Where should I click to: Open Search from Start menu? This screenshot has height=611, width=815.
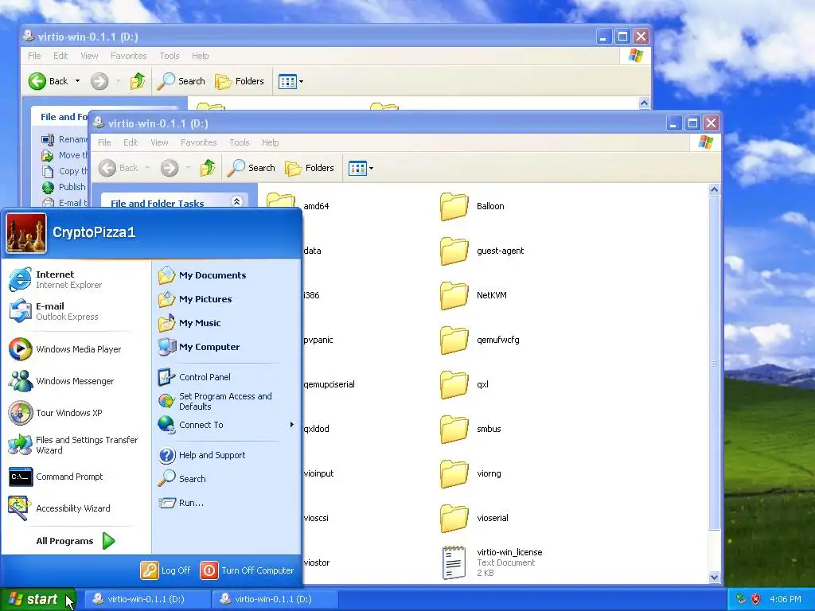[182, 479]
